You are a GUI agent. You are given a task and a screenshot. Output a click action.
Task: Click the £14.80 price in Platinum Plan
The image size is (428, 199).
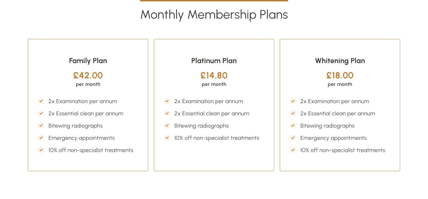[214, 75]
